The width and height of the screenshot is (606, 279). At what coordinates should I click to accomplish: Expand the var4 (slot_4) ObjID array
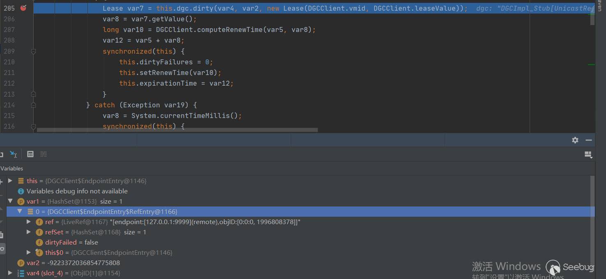[x=10, y=273]
